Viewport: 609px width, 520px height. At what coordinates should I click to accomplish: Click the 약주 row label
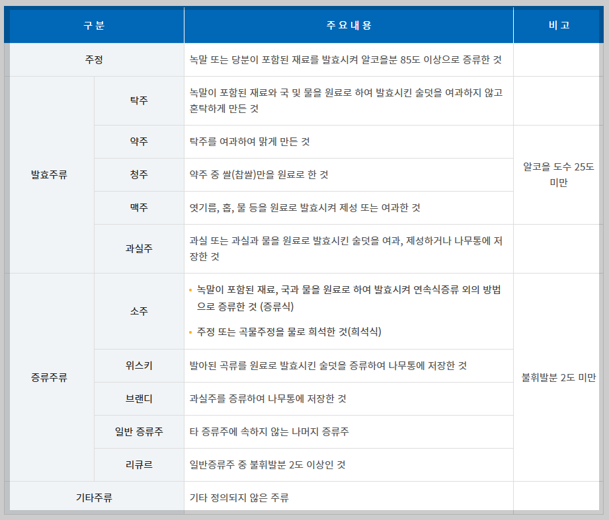(139, 141)
